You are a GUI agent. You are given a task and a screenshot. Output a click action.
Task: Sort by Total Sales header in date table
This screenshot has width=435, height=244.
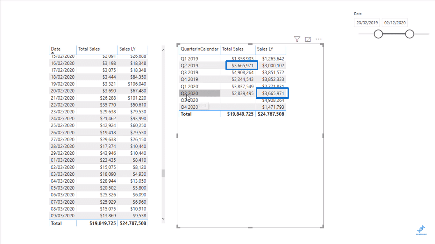pyautogui.click(x=89, y=49)
